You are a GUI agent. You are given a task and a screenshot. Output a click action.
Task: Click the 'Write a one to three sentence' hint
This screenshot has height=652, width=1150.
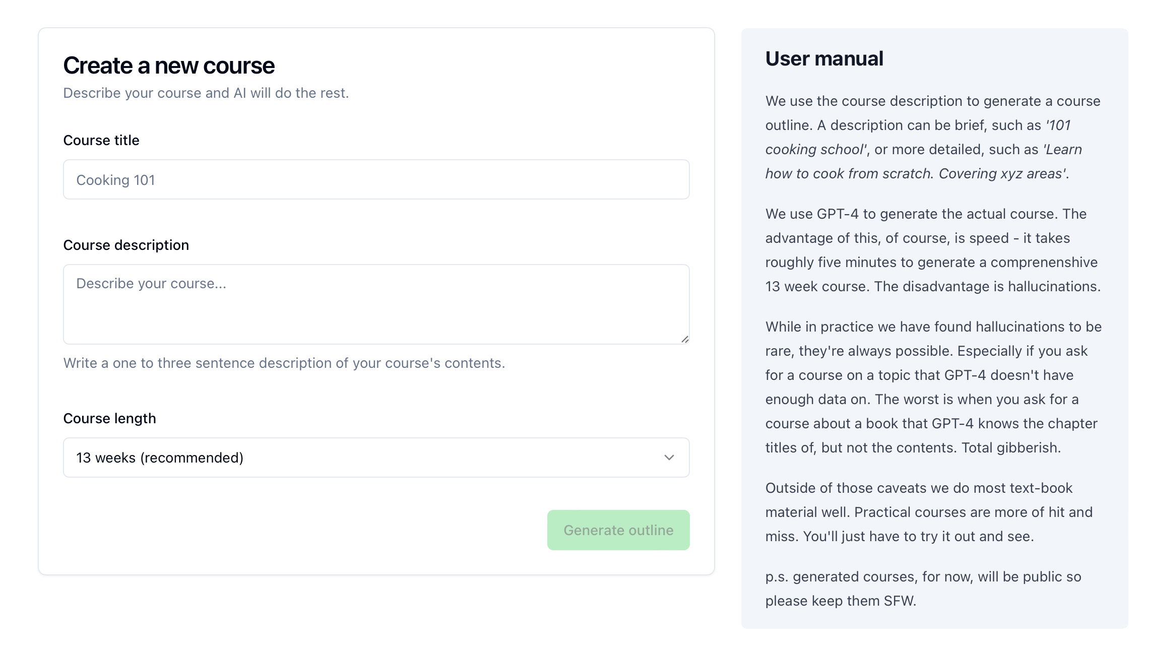tap(284, 363)
